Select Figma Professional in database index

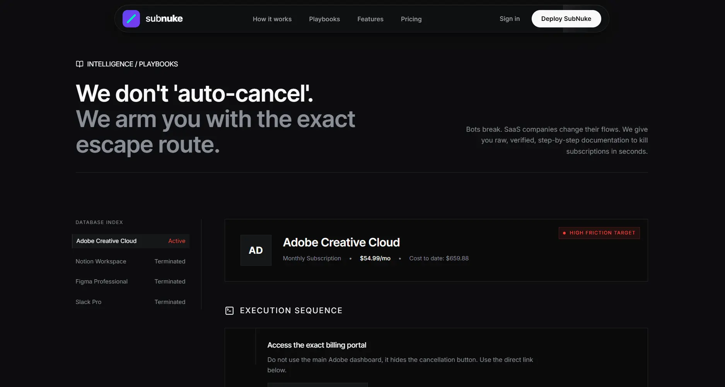[x=131, y=282]
